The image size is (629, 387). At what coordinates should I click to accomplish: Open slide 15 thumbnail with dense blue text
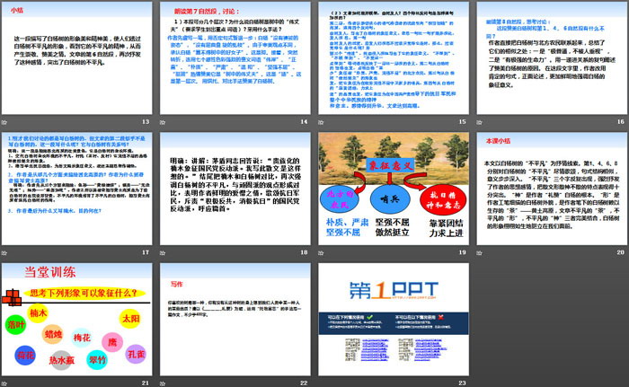[x=394, y=58]
